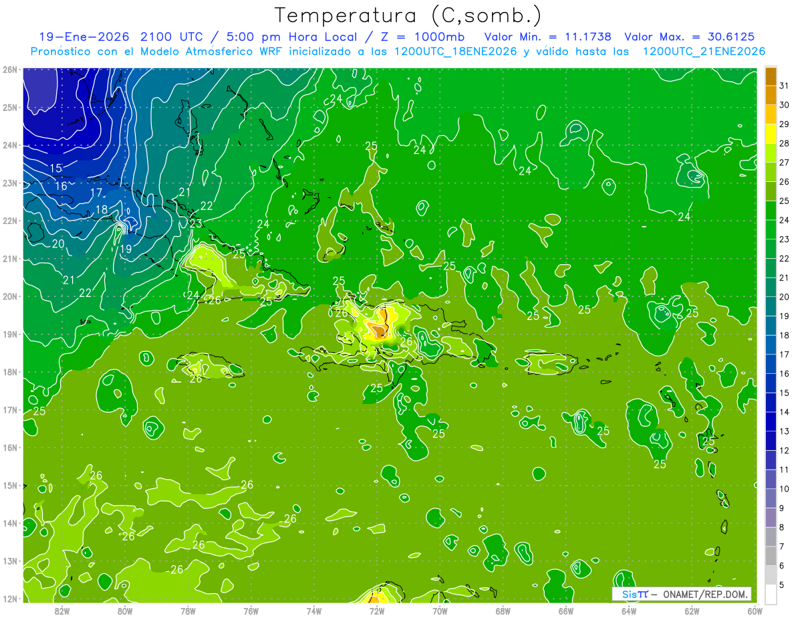Click the 'Valor Min. = 11.1738' text
Image resolution: width=802 pixels, height=620 pixels.
548,37
